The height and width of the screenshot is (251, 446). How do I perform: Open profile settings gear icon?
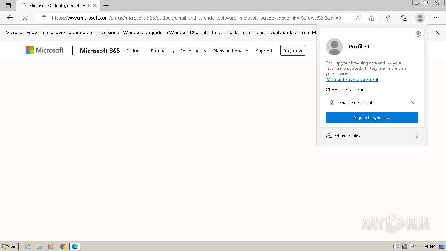tap(418, 34)
